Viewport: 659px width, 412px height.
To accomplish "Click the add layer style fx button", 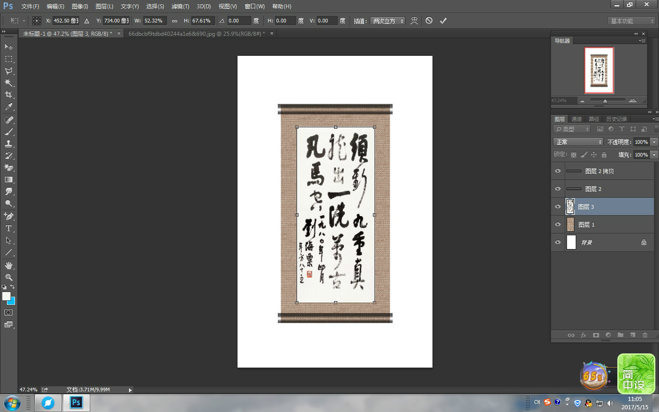I will click(x=583, y=335).
